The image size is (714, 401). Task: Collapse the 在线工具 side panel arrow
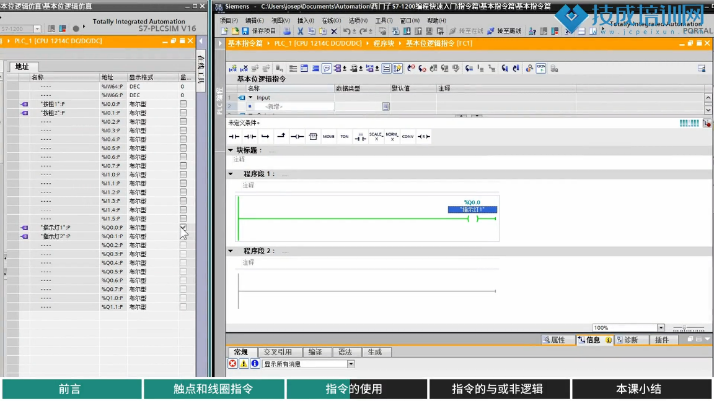201,41
